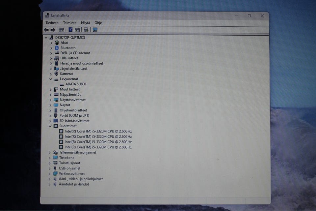Open the Toiminto menu
The width and height of the screenshot is (316, 211).
tap(70, 23)
